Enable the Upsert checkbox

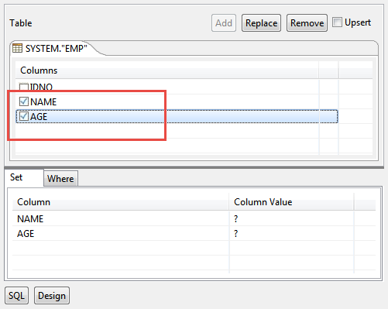point(337,22)
